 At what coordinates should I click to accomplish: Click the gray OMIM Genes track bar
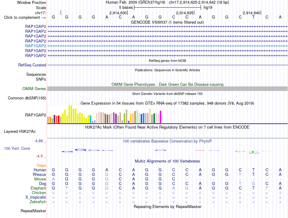pos(167,89)
